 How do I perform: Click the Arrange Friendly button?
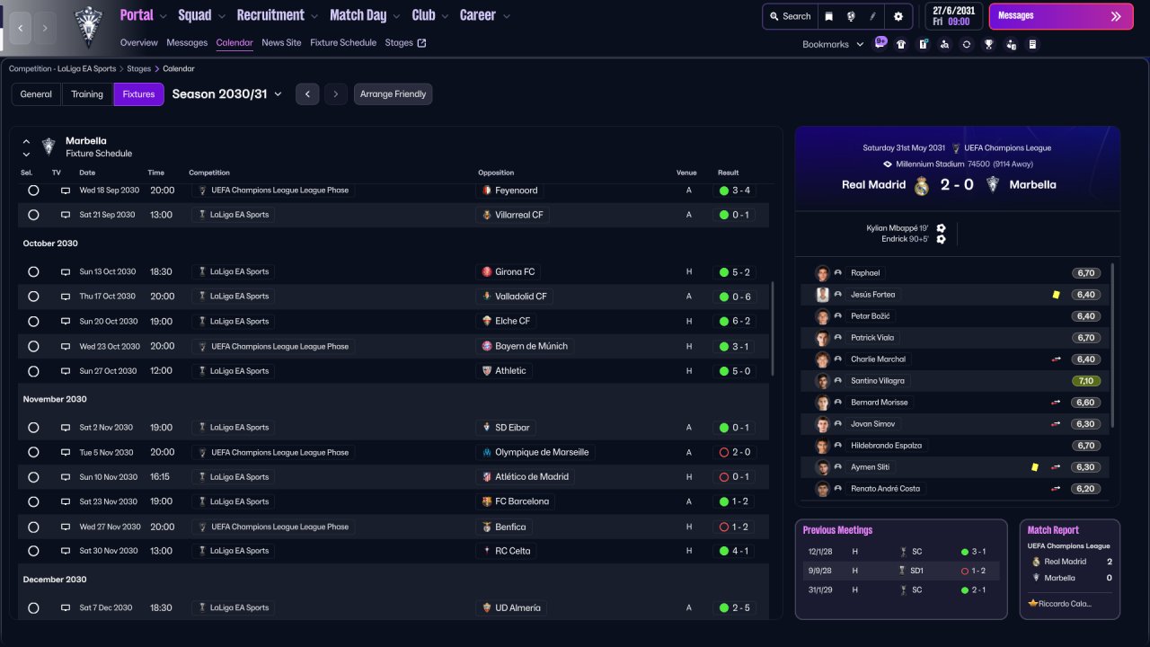coord(393,94)
